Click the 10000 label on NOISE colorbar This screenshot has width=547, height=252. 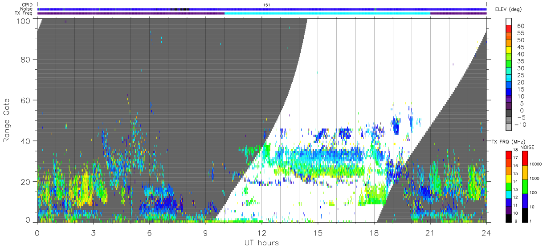535,164
